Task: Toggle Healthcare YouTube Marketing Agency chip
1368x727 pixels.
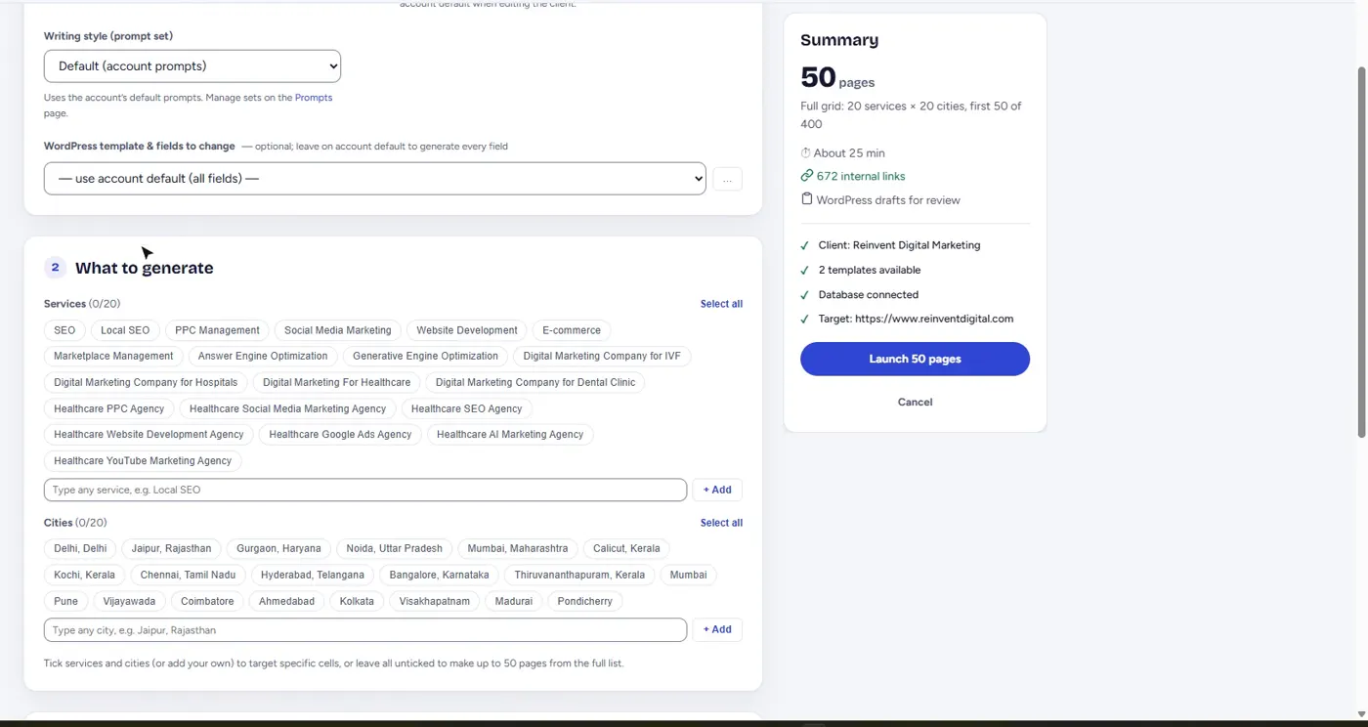Action: tap(143, 461)
